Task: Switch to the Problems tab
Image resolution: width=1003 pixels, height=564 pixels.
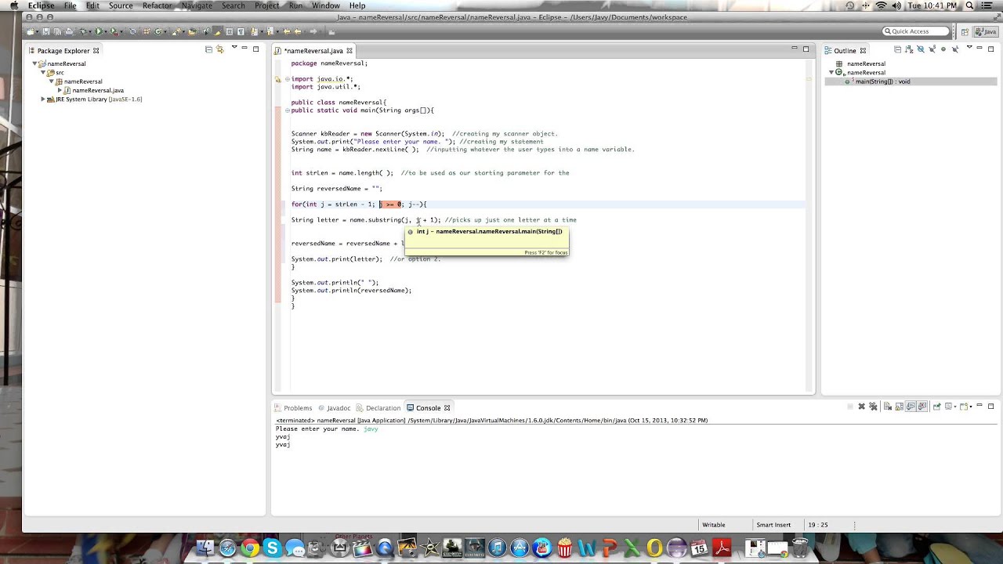Action: pos(293,408)
